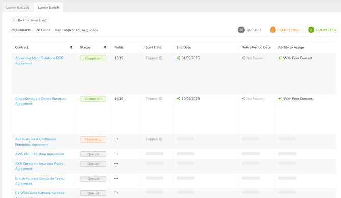Click the Start Date column header

click(153, 47)
